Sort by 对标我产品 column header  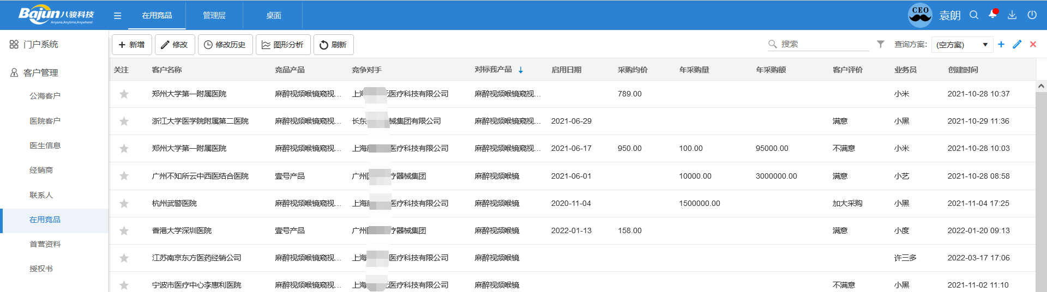(494, 70)
